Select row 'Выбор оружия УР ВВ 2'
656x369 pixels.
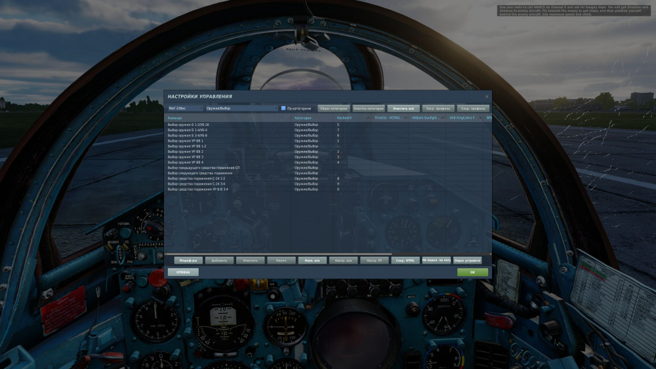[x=327, y=151]
